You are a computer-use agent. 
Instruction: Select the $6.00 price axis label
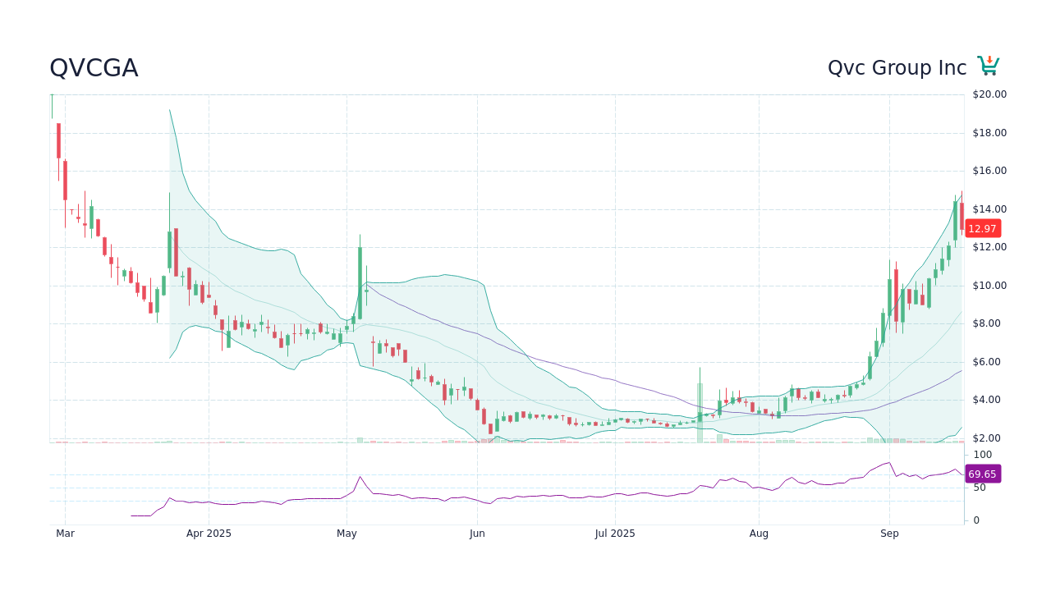click(x=986, y=362)
